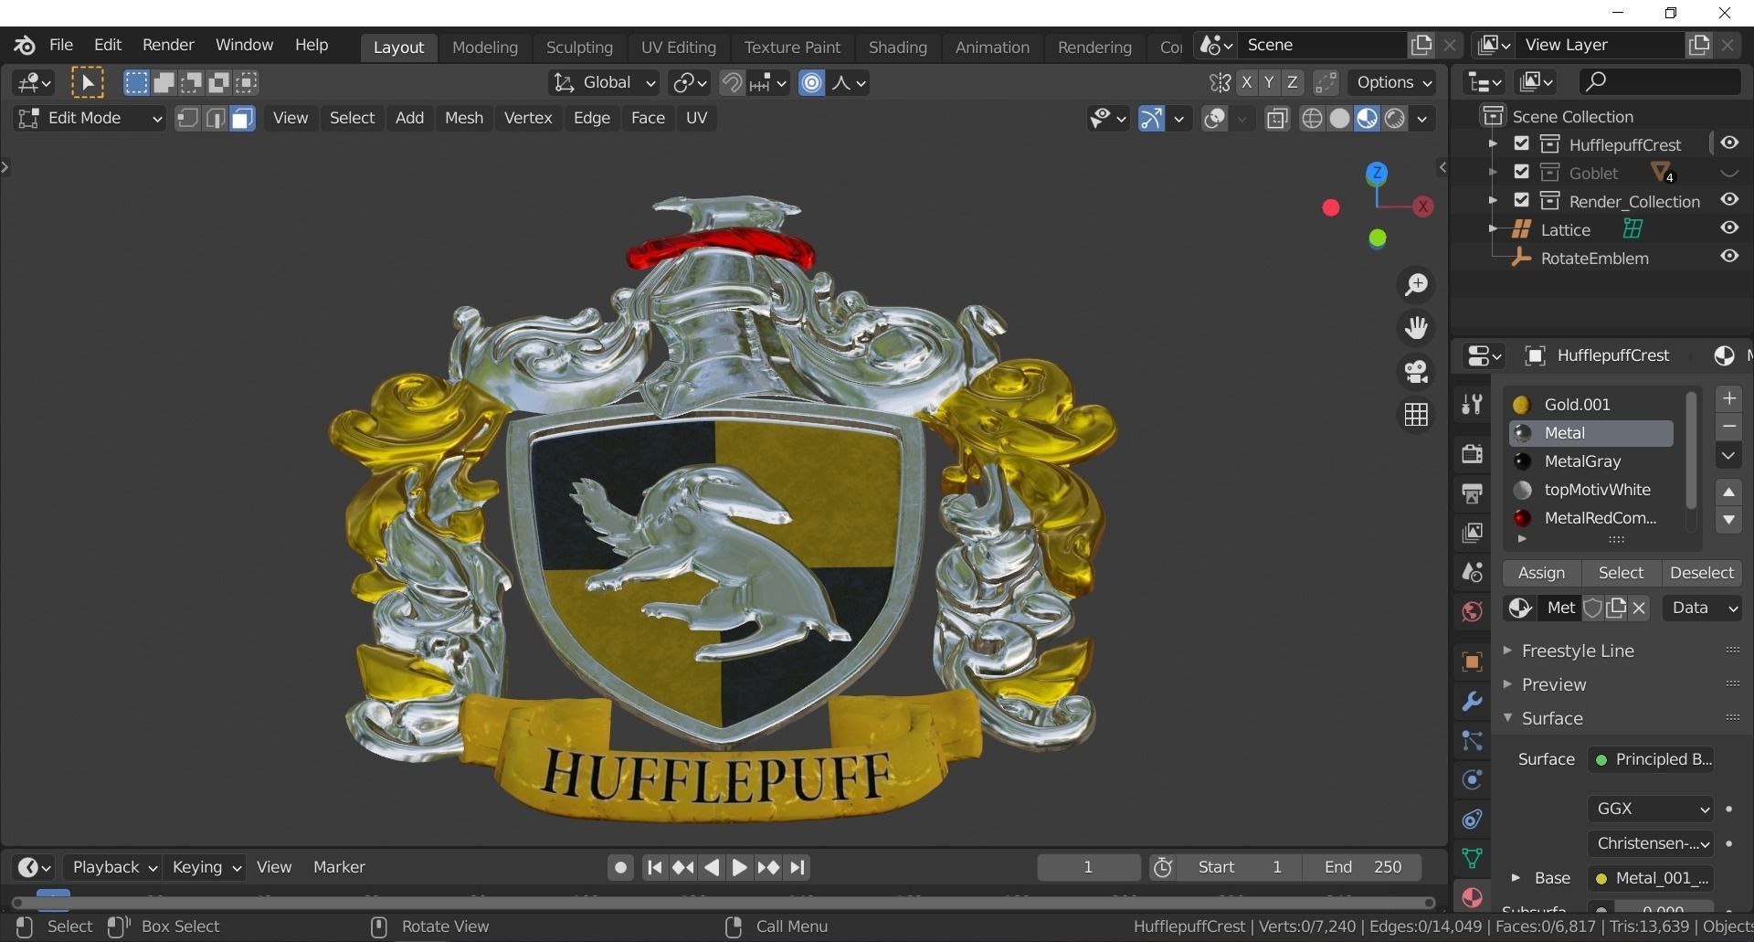Viewport: 1754px width, 942px height.
Task: Move material slot down
Action: tap(1728, 520)
